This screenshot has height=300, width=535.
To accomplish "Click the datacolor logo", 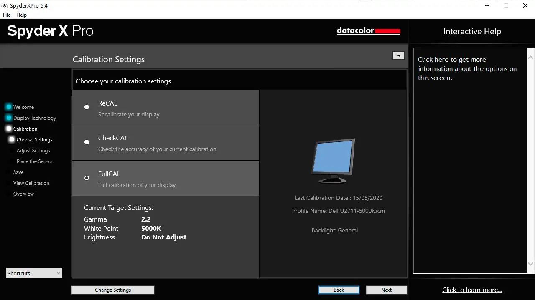I will pyautogui.click(x=369, y=31).
